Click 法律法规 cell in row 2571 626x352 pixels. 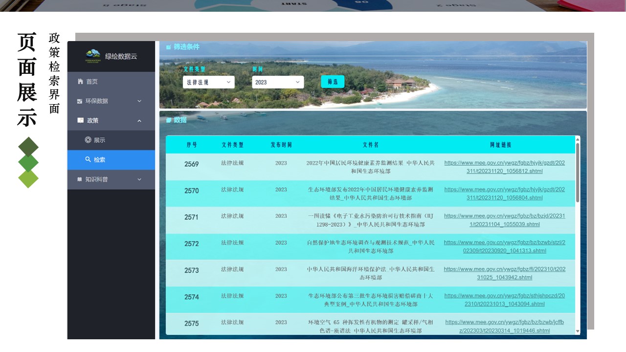click(x=232, y=216)
